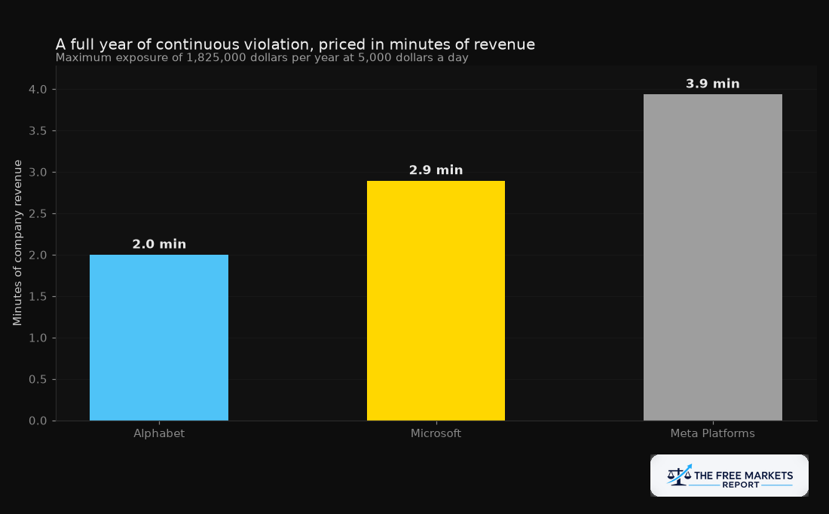Click The Free Markets Report logo
Screen dimensions: 829x514
729,476
